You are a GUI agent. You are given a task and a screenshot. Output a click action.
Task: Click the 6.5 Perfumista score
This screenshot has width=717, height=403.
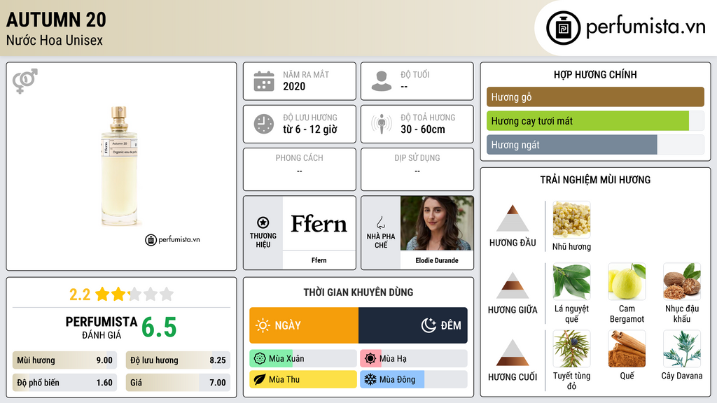coord(159,327)
